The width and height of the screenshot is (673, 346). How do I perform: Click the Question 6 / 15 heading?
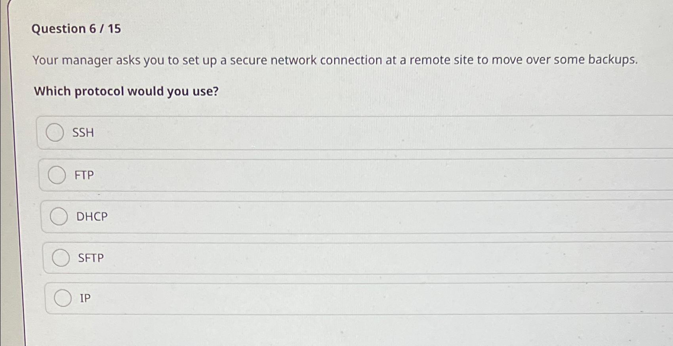[78, 29]
